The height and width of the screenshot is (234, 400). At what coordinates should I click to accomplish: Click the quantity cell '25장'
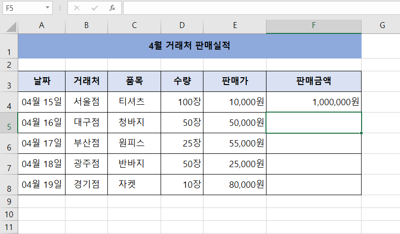182,144
